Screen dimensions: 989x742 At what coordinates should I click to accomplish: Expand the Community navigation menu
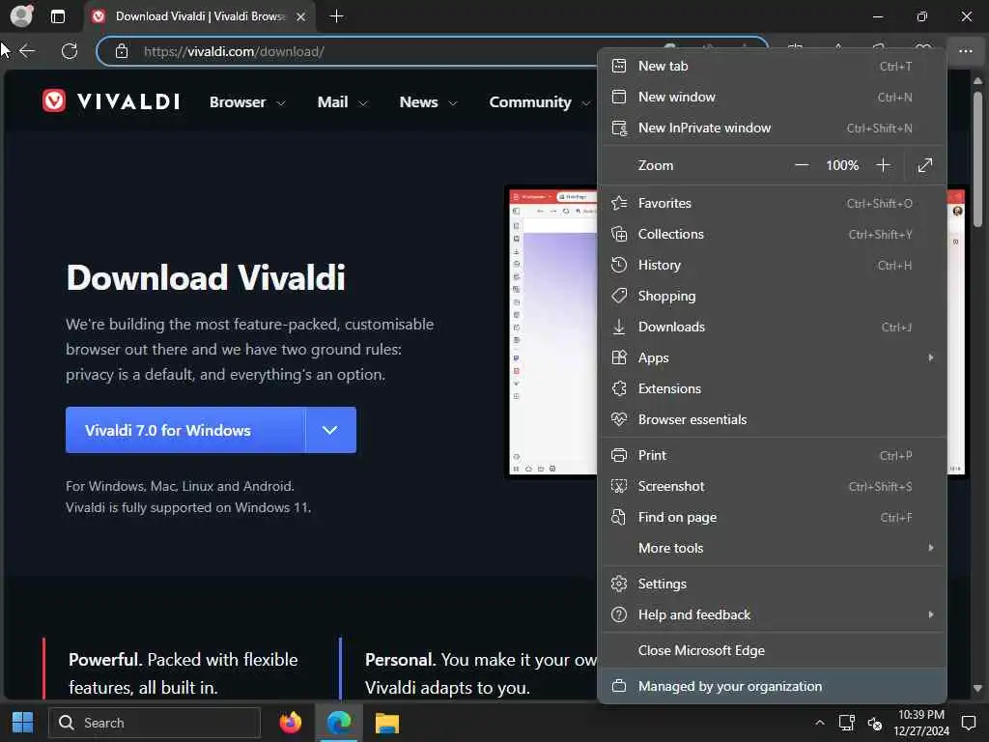tap(539, 102)
